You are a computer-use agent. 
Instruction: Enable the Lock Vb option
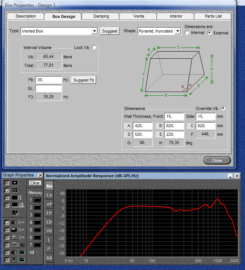[94, 47]
